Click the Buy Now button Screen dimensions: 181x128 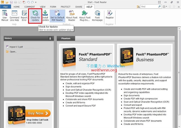(38, 113)
